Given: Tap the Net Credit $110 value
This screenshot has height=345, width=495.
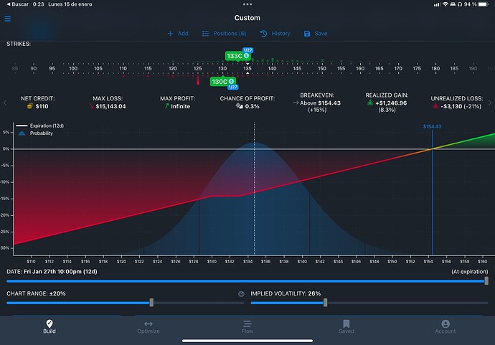Looking at the screenshot, I should pyautogui.click(x=42, y=106).
